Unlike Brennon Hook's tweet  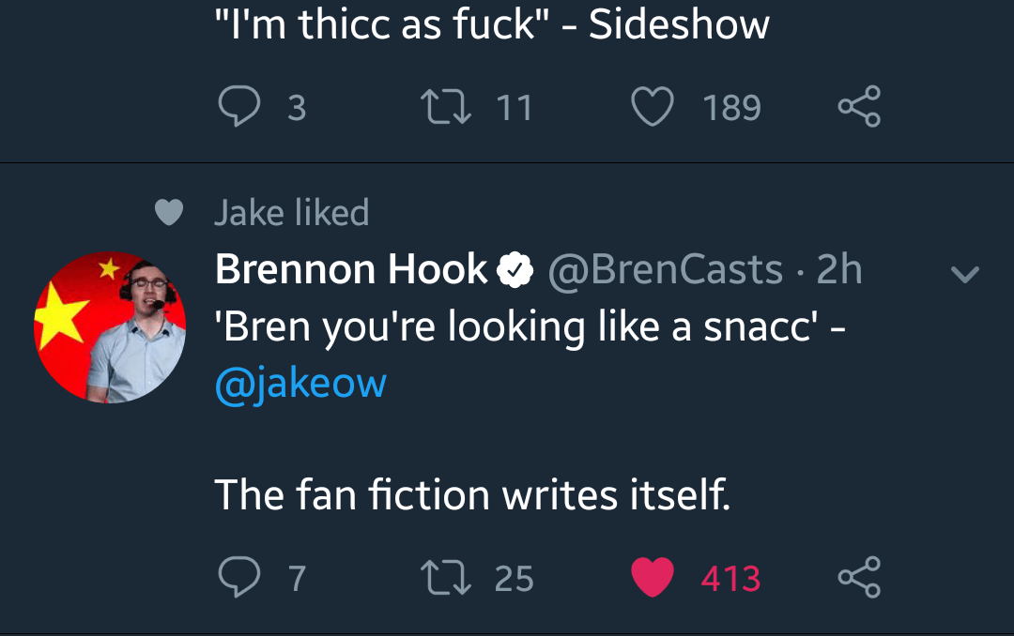653,577
